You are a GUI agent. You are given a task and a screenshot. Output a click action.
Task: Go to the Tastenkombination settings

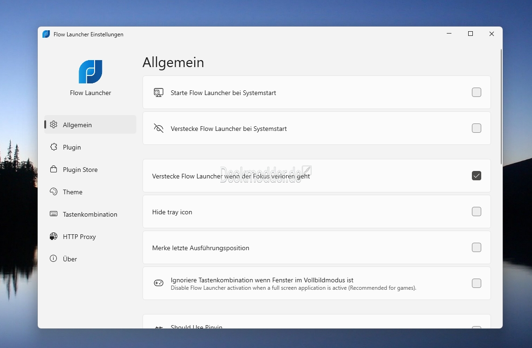click(90, 214)
